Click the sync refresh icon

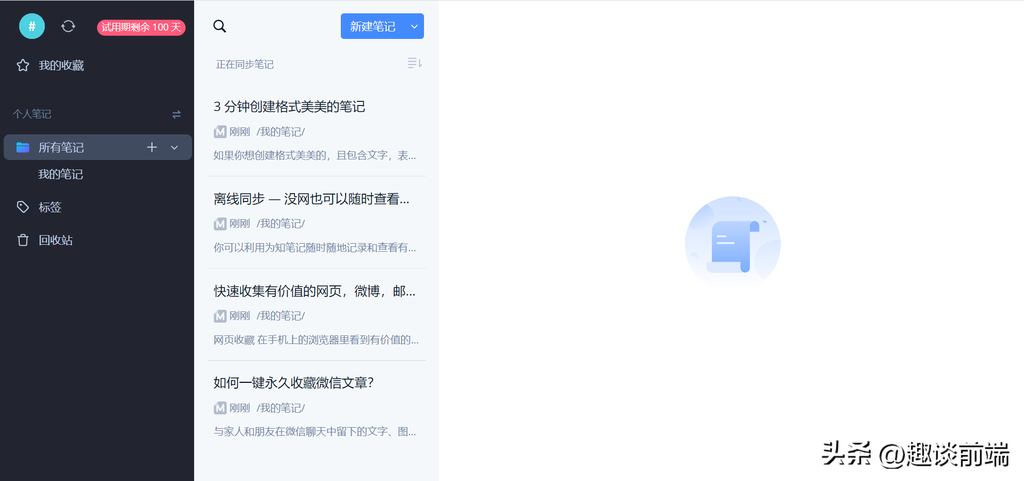pyautogui.click(x=68, y=26)
